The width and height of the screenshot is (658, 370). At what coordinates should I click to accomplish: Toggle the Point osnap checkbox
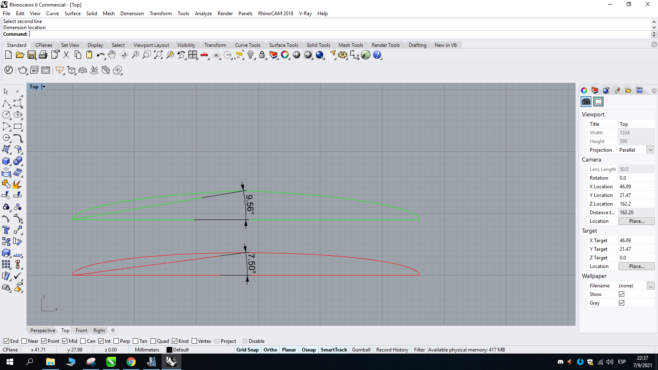[x=44, y=341]
